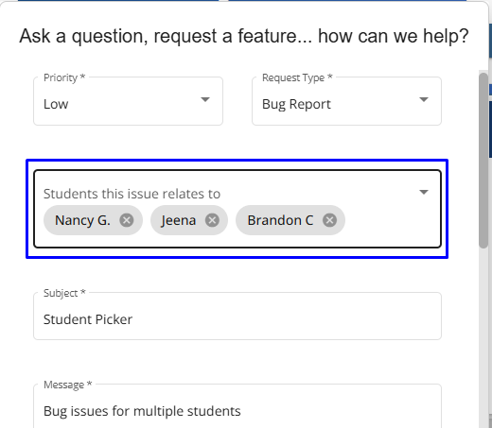This screenshot has height=428, width=492.
Task: Remove the Jeena student chip
Action: (212, 220)
